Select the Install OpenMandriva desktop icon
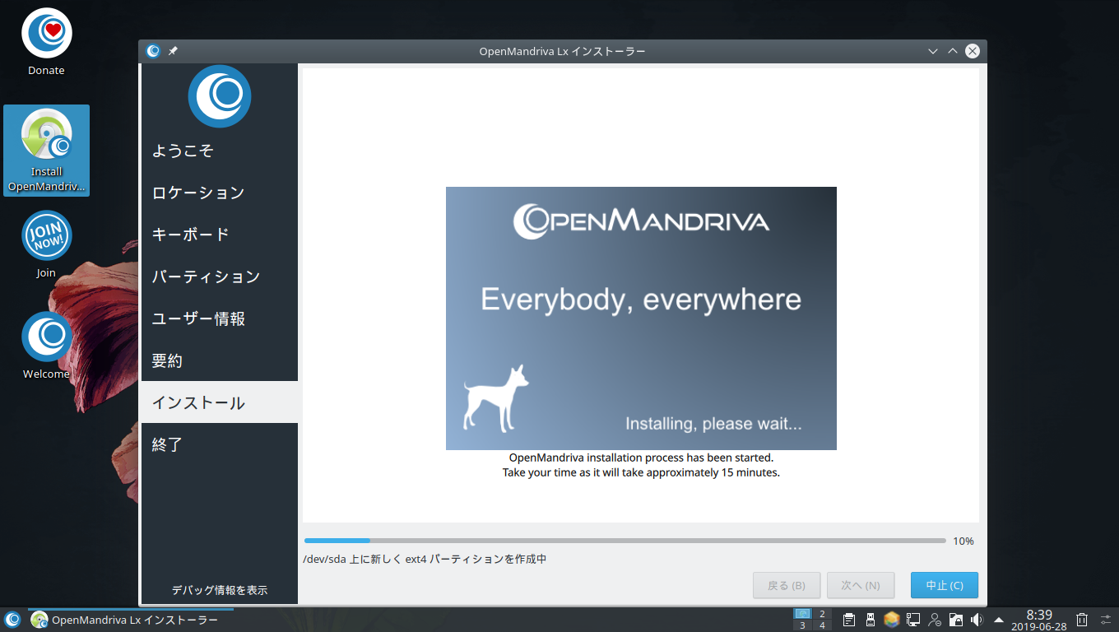Image resolution: width=1119 pixels, height=632 pixels. pos(46,151)
